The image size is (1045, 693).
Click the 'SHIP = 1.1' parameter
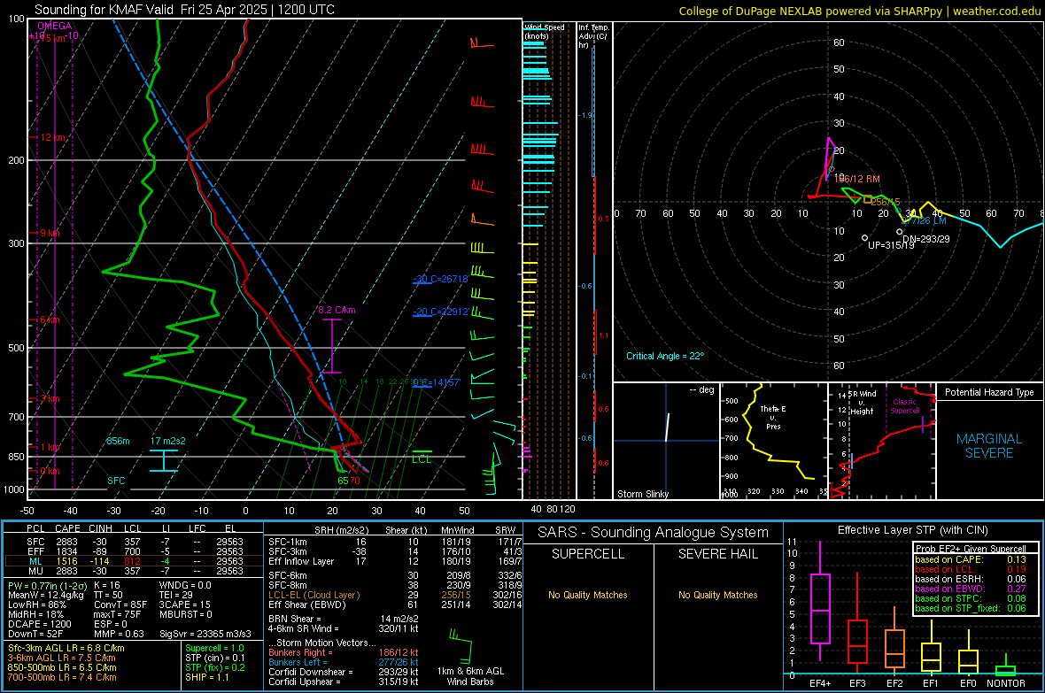(x=207, y=677)
